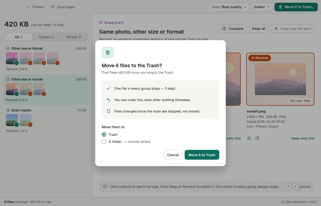321x206 pixels.
Task: Click the star icon for Keep only the best
Action: 276,28
